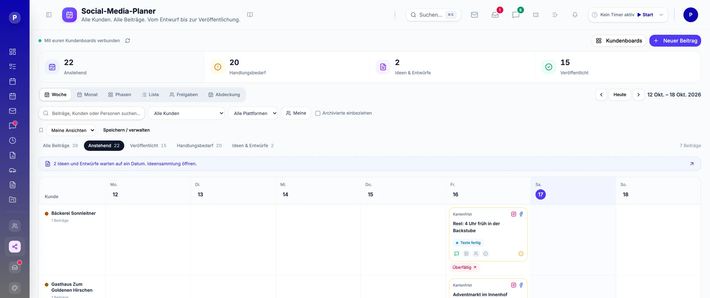This screenshot has width=710, height=298.
Task: Open the global Suchen search box
Action: click(433, 15)
